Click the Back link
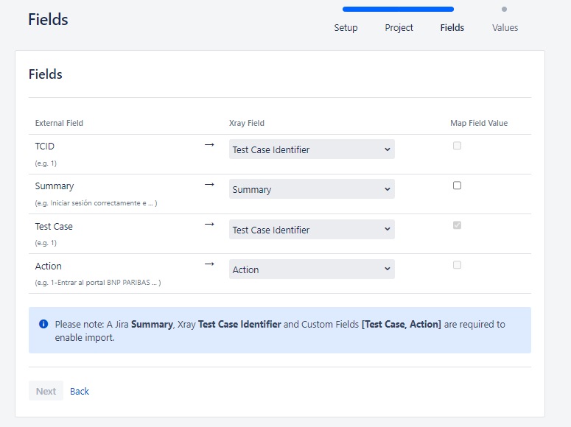 coord(80,391)
